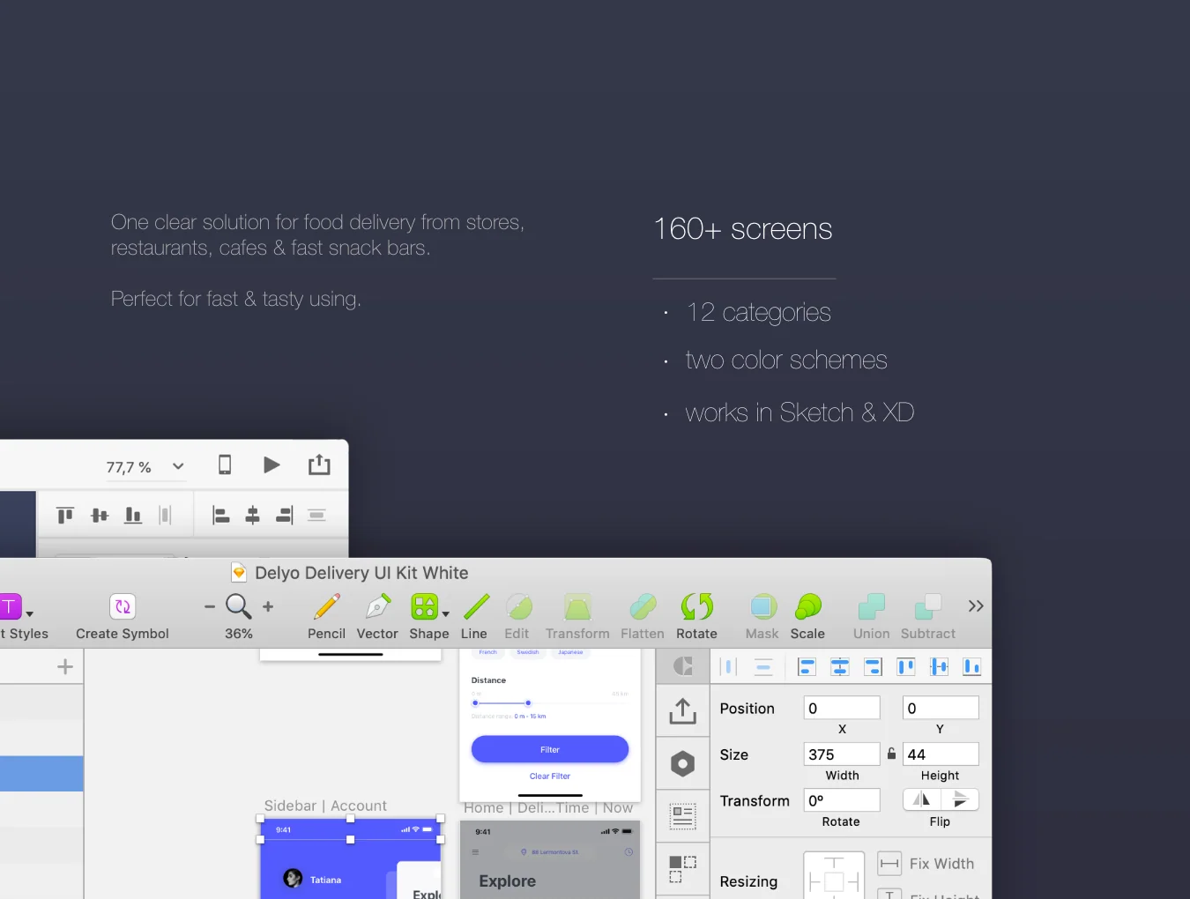Align vertical middle in Sketch inspector
The width and height of the screenshot is (1190, 899).
[x=940, y=667]
